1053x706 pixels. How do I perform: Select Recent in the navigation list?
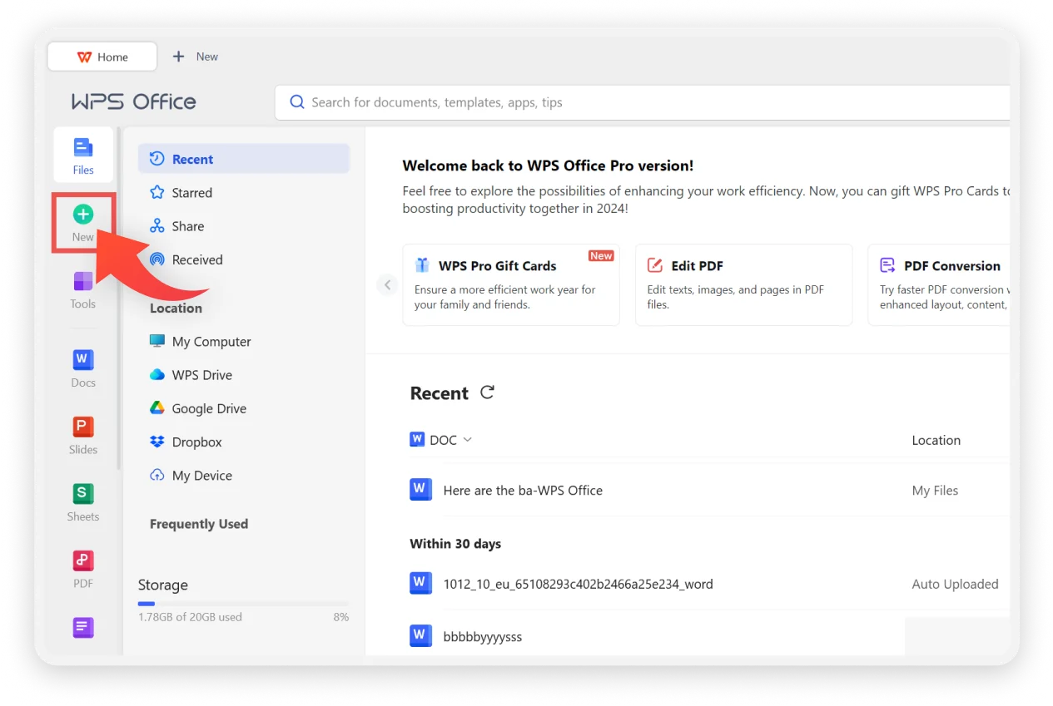pyautogui.click(x=244, y=159)
